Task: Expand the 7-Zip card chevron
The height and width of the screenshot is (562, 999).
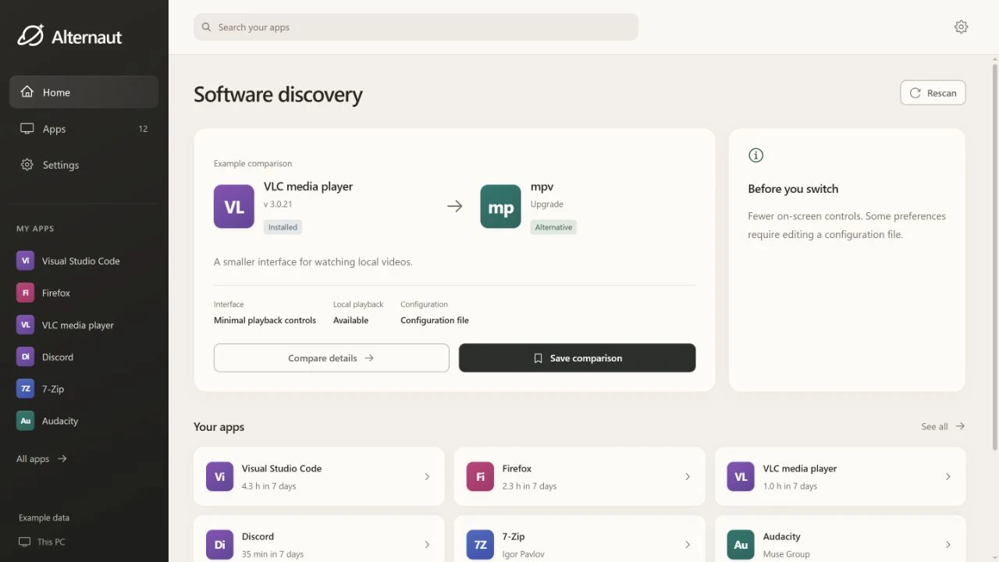Action: [688, 545]
